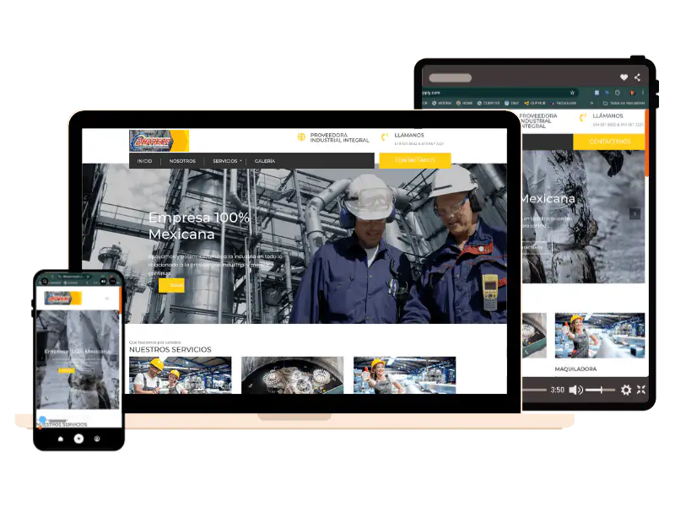Tap the plus button on phone bar
Screen dimensions: 675x506
78,439
